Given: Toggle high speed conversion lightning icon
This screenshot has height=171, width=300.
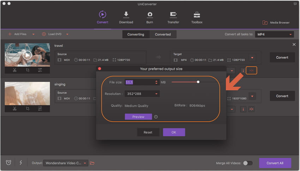Looking at the screenshot, I should pyautogui.click(x=21, y=163).
